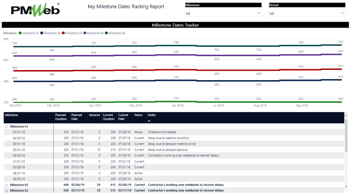353x194 pixels.
Task: Click the Milestone 03 red legend dot
Action: point(63,33)
